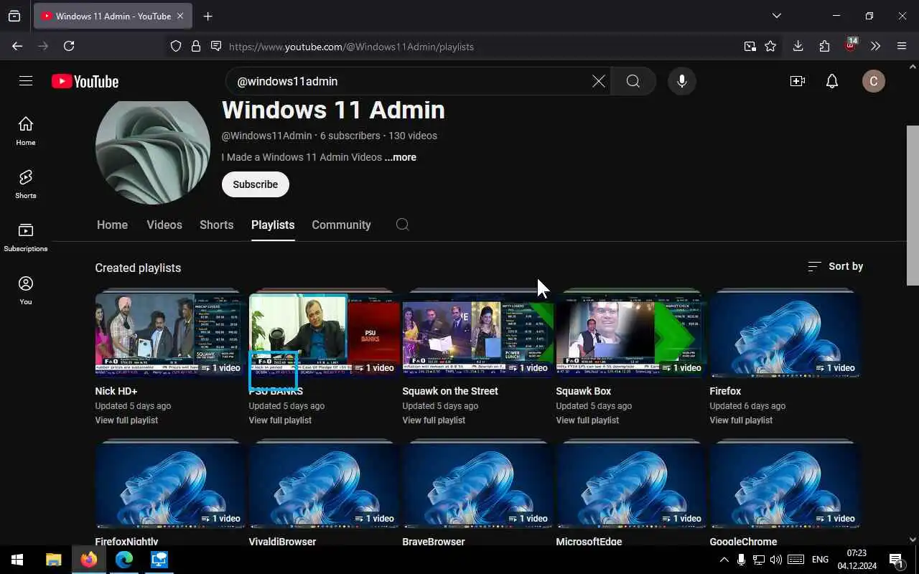Subscribe to Windows 11 Admin channel
The image size is (919, 574).
tap(255, 184)
